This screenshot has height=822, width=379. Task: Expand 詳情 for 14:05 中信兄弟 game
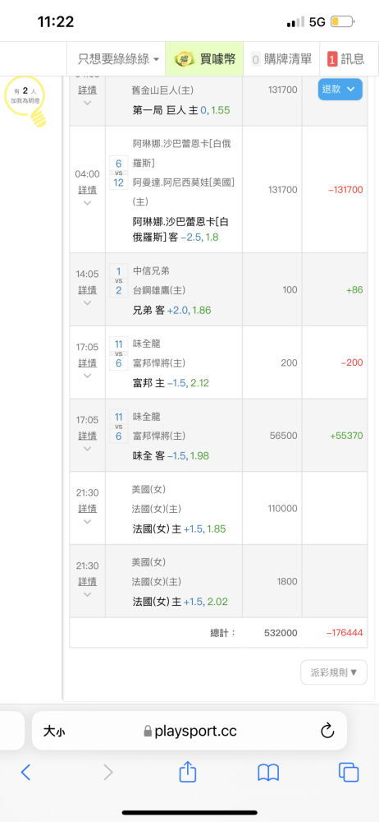[88, 290]
